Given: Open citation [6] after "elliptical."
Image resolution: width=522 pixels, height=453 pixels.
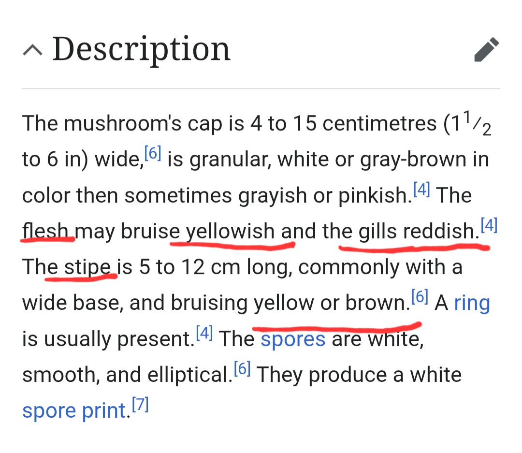Looking at the screenshot, I should 242,369.
